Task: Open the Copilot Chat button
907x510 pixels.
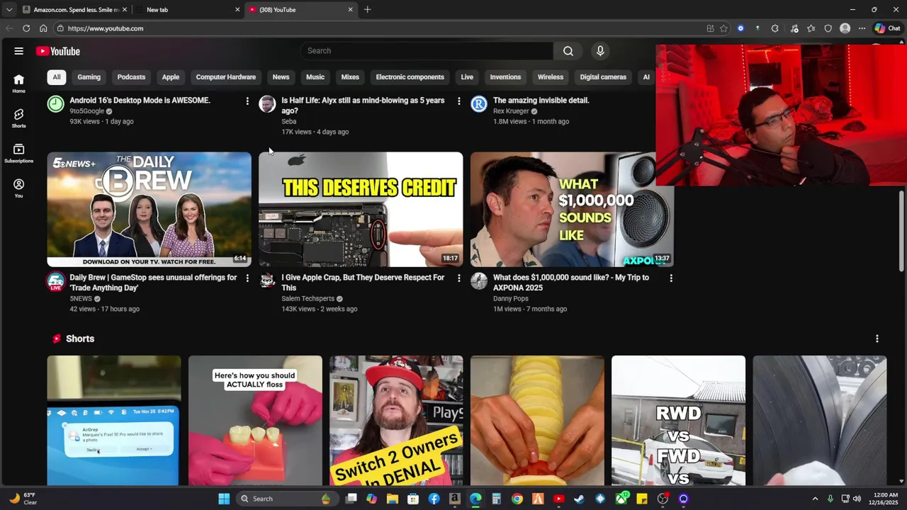Action: (x=887, y=28)
